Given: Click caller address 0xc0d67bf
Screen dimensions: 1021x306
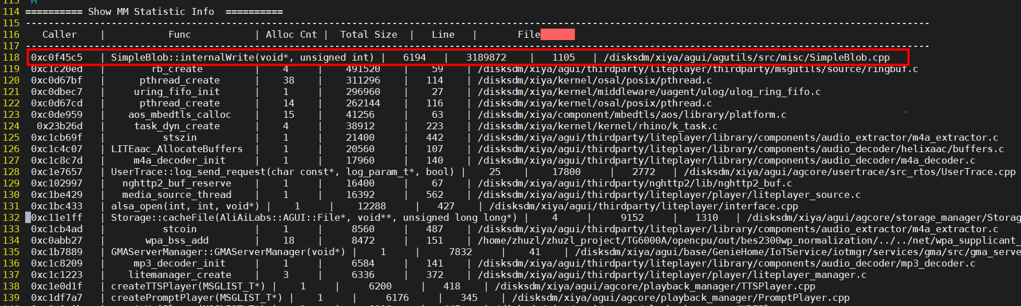Looking at the screenshot, I should [57, 80].
